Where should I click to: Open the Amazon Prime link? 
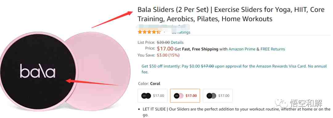click(x=242, y=49)
